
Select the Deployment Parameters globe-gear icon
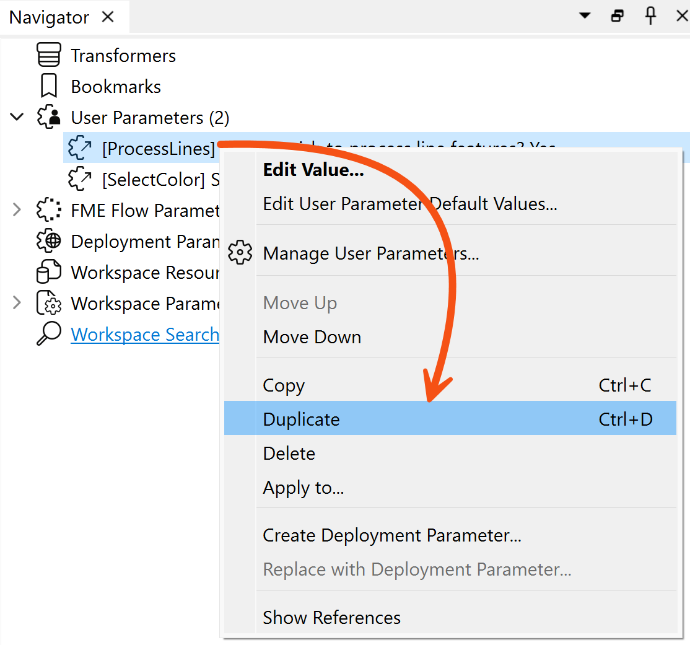coord(48,241)
